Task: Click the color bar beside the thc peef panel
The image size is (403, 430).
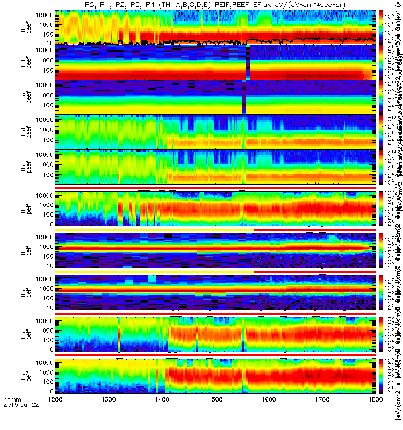Action: pyautogui.click(x=381, y=97)
